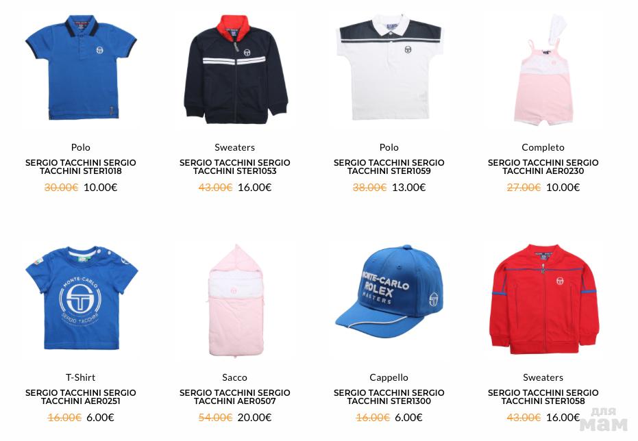Open the SERGIO TACCHINI AER0251 product title
This screenshot has width=638, height=441.
pos(81,396)
